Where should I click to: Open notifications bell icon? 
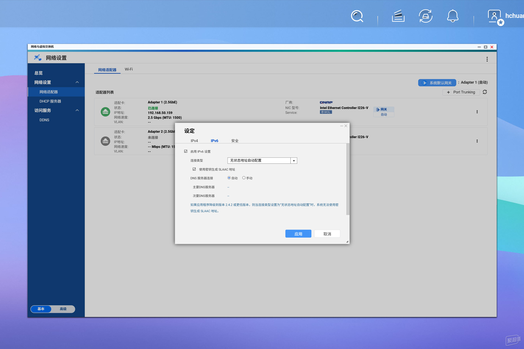coord(452,16)
